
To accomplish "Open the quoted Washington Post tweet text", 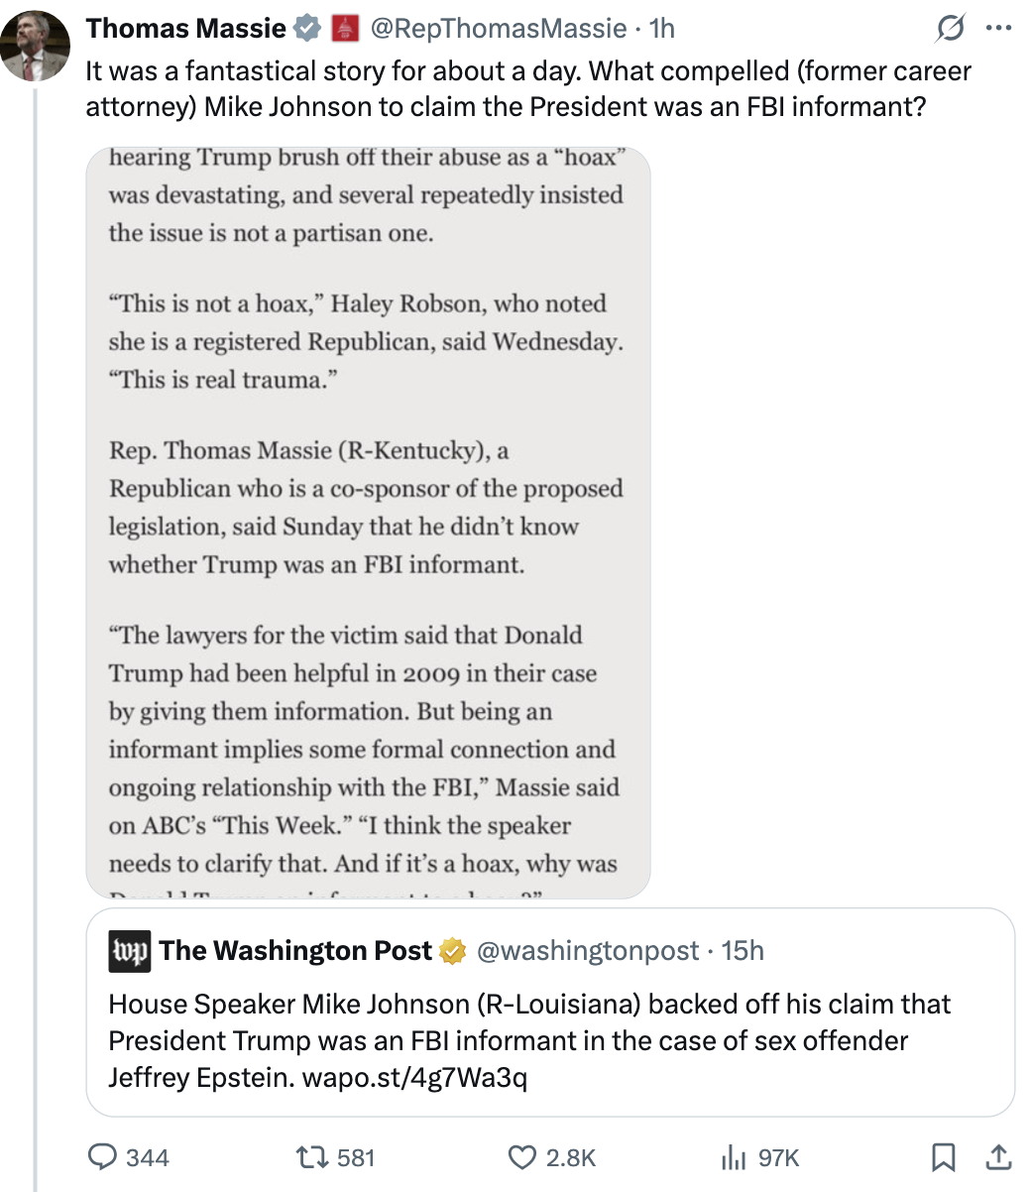I will [529, 1039].
